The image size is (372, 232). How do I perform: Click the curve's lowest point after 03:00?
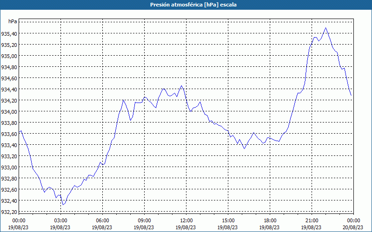click(63, 205)
